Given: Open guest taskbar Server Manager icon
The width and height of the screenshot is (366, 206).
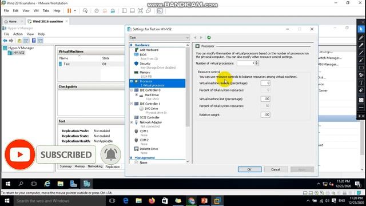Looking at the screenshot, I should pos(74,184).
